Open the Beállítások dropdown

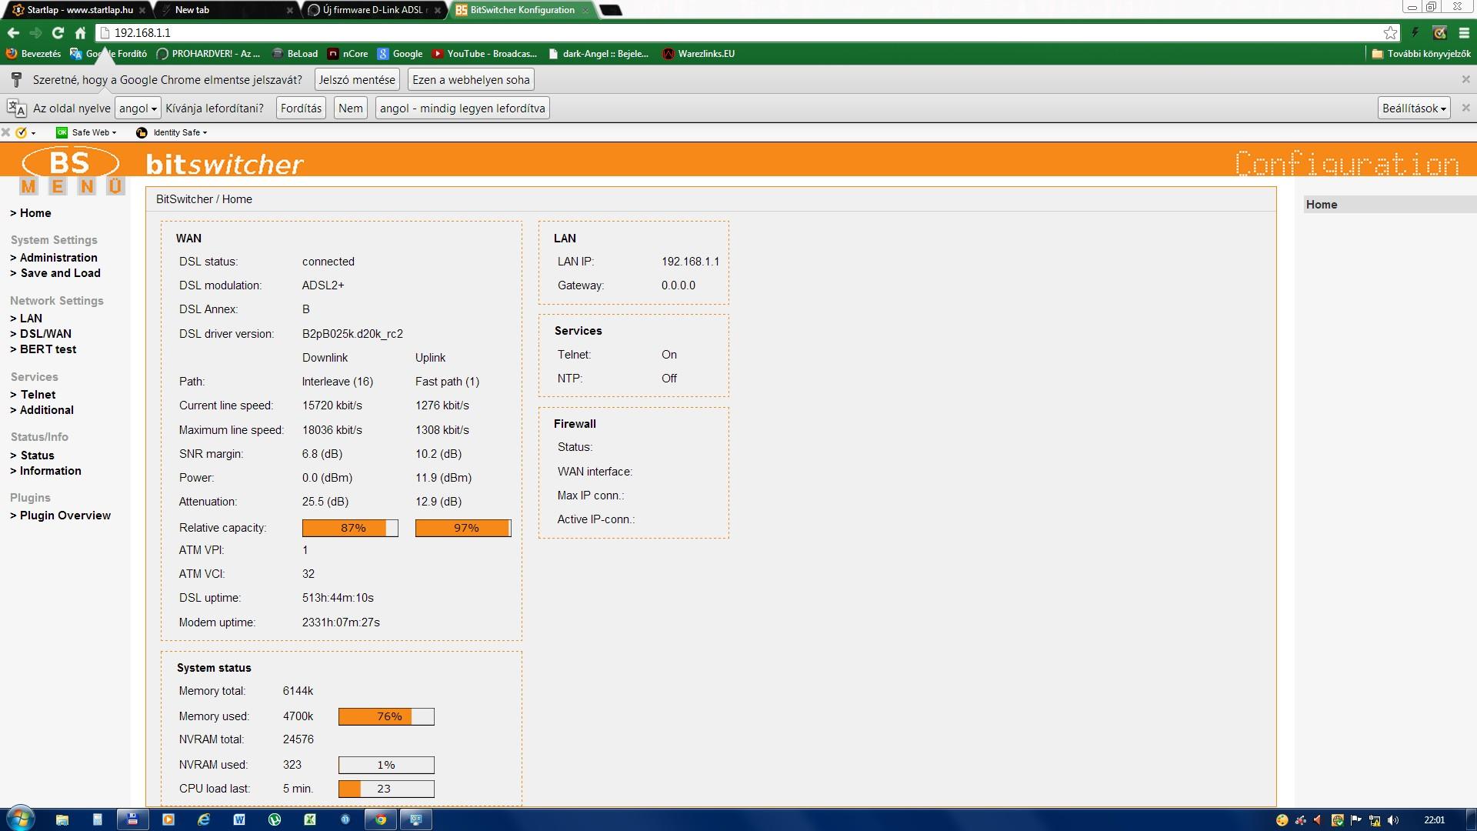(1414, 108)
